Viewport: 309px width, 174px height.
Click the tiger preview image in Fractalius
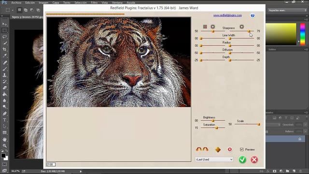119,62
